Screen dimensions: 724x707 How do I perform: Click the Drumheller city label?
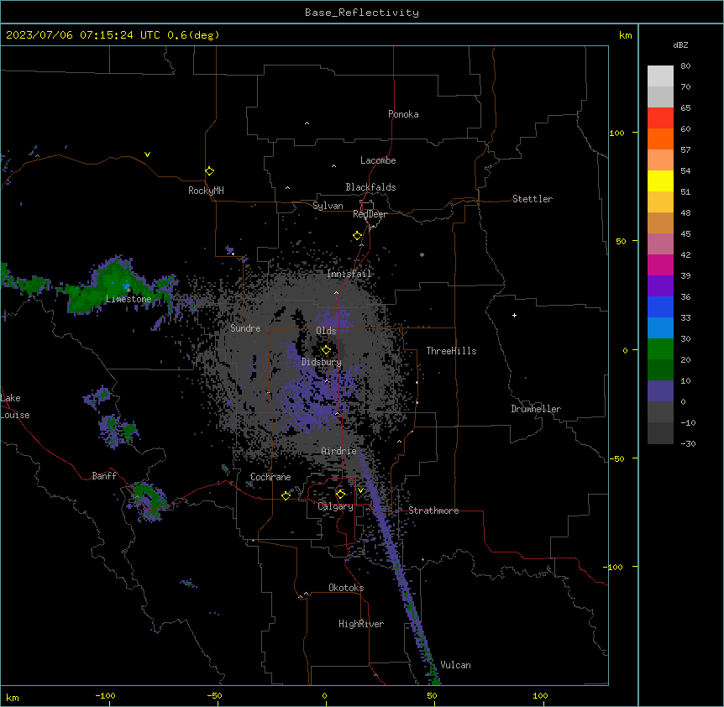[536, 409]
